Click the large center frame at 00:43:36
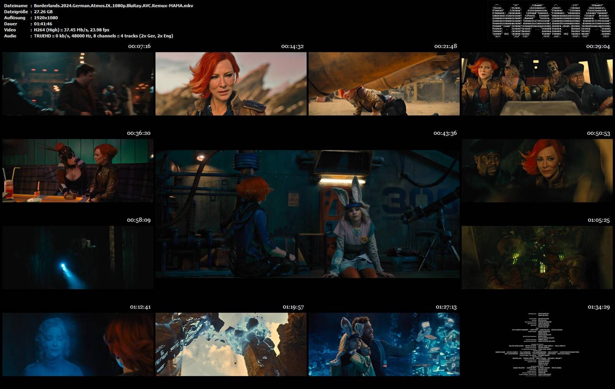This screenshot has height=389, width=615. click(x=307, y=214)
